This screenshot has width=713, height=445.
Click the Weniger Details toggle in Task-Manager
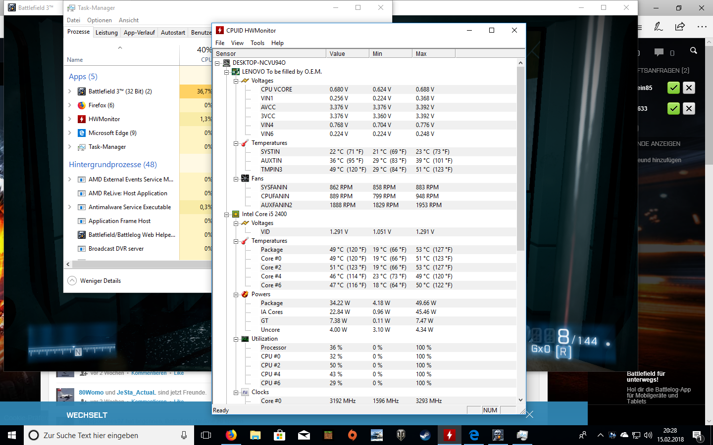point(94,281)
